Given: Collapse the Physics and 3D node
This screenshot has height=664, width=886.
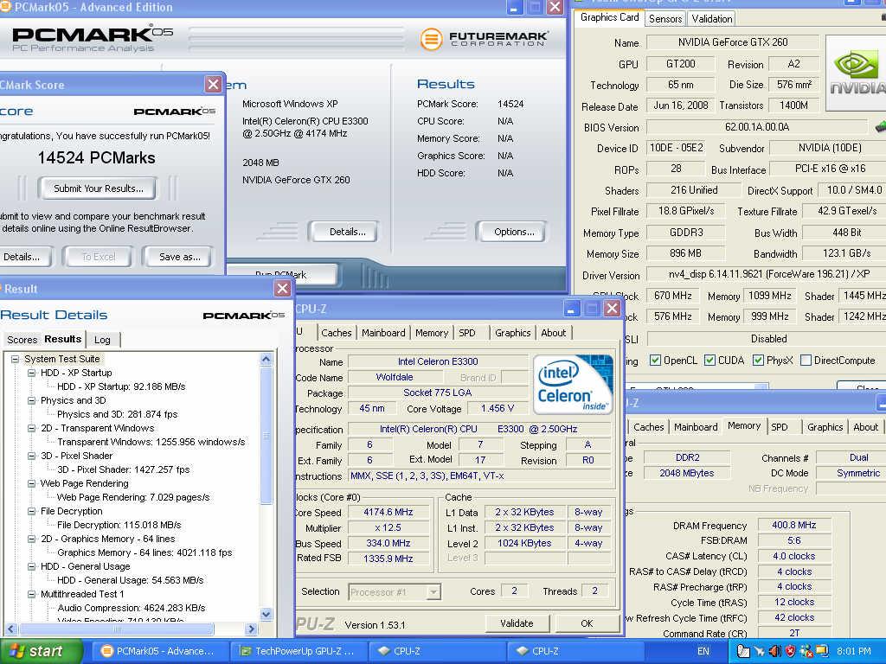Looking at the screenshot, I should 32,400.
